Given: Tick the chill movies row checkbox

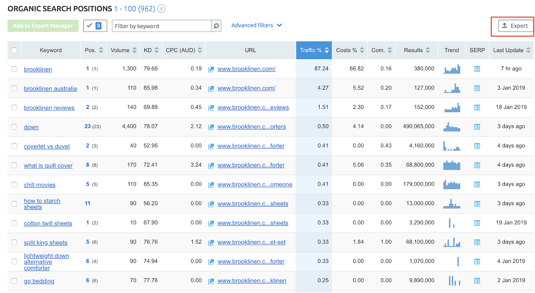Looking at the screenshot, I should pyautogui.click(x=14, y=184).
